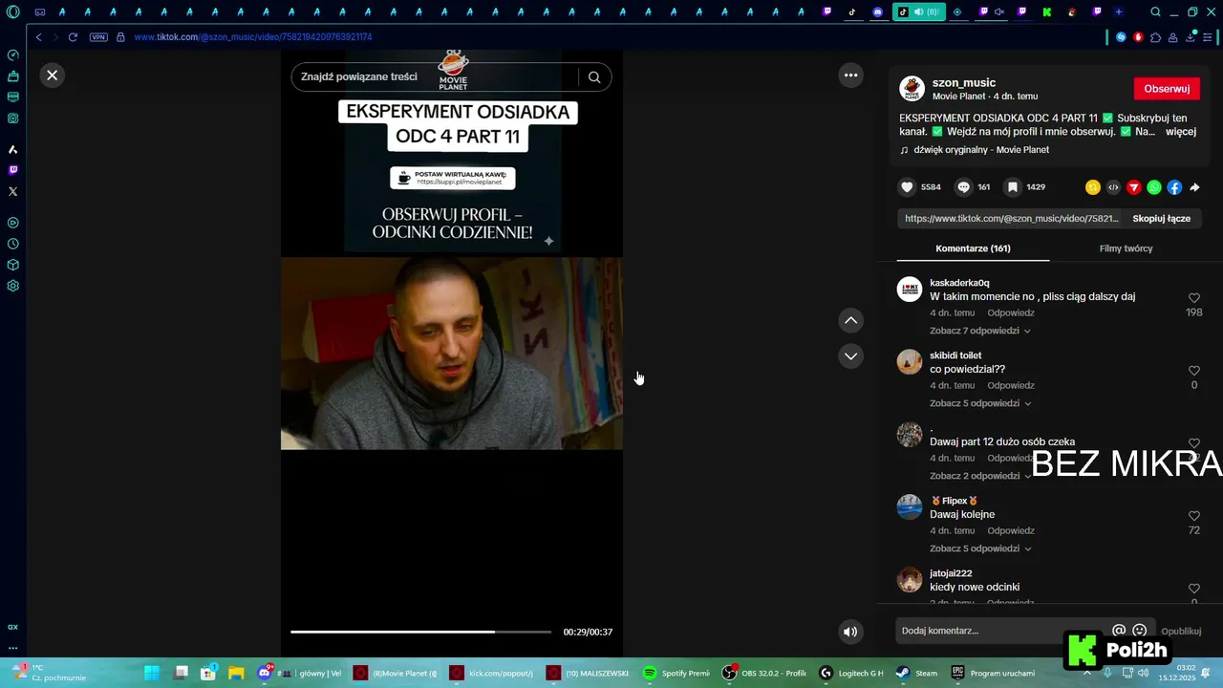1223x688 pixels.
Task: Reload the page in the browser toolbar
Action: [73, 37]
